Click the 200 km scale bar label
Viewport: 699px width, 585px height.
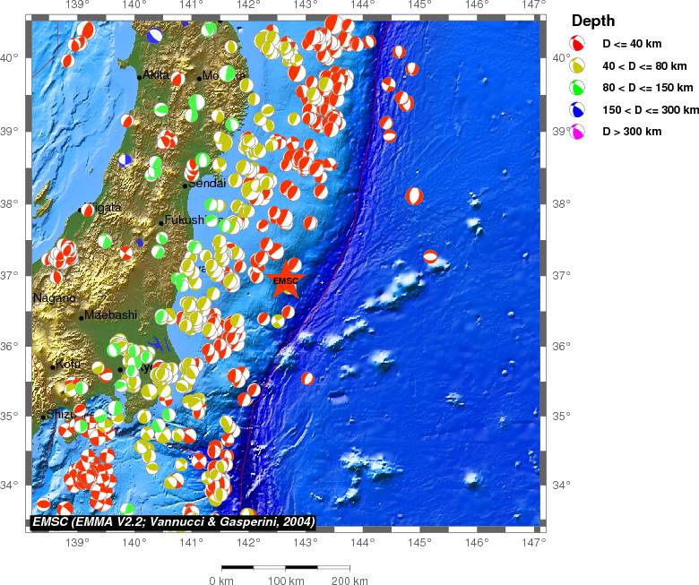click(349, 581)
